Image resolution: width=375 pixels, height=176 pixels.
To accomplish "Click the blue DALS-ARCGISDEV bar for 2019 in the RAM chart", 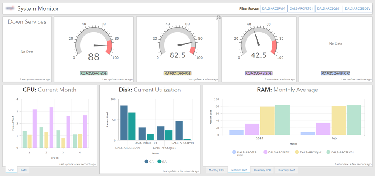I will point(237,132).
